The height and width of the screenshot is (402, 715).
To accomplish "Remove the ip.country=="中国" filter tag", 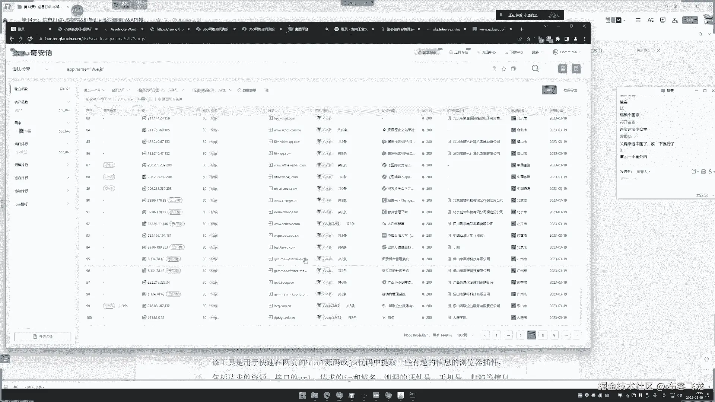I will point(149,99).
